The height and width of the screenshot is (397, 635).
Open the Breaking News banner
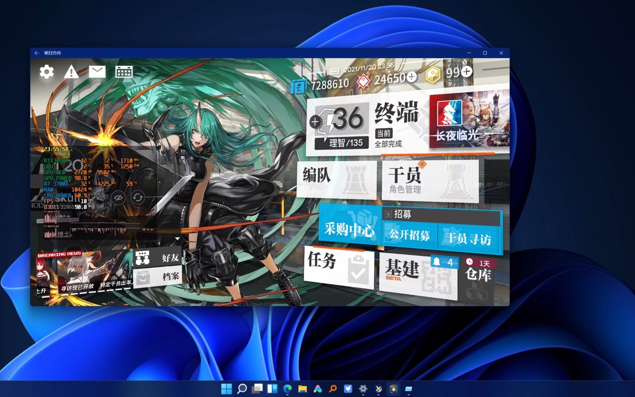point(84,273)
